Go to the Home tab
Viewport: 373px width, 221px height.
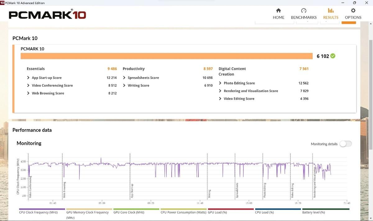(279, 14)
